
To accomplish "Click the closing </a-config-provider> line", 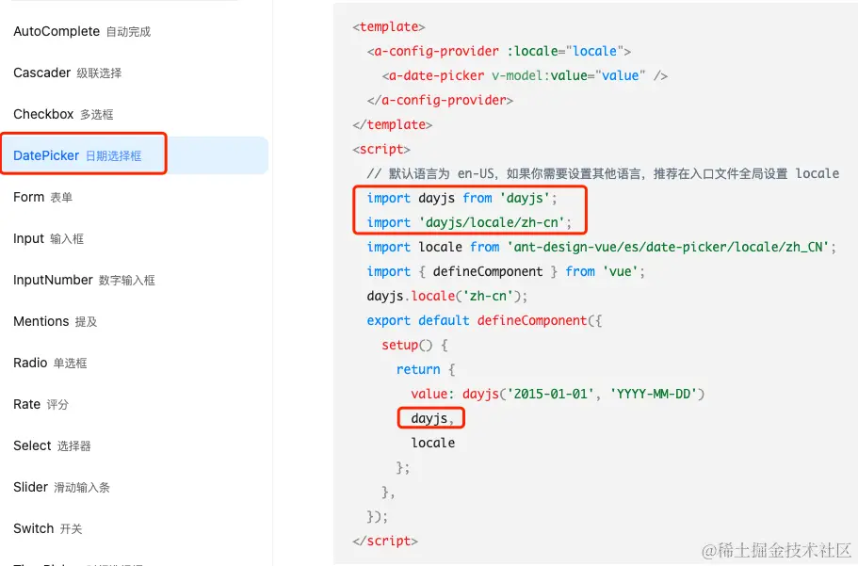I will [440, 100].
